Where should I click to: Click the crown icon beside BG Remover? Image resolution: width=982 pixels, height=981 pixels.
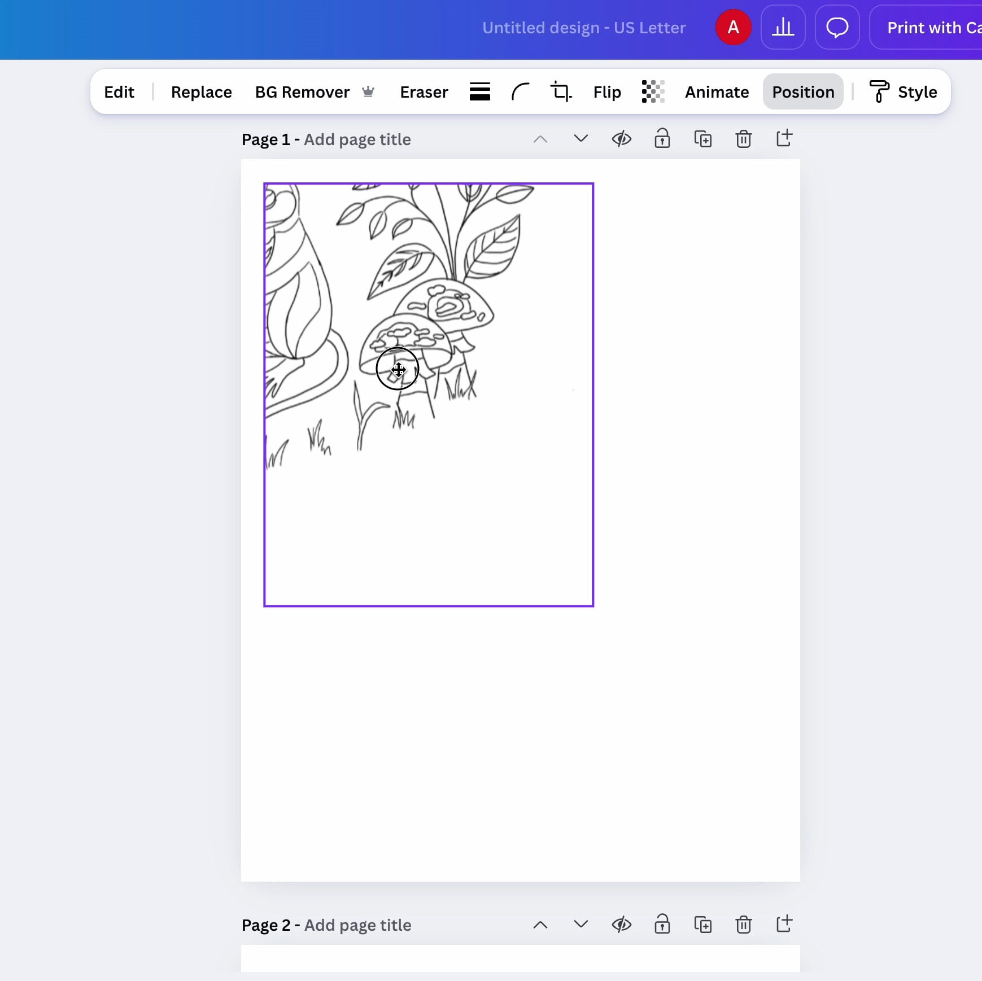tap(368, 91)
